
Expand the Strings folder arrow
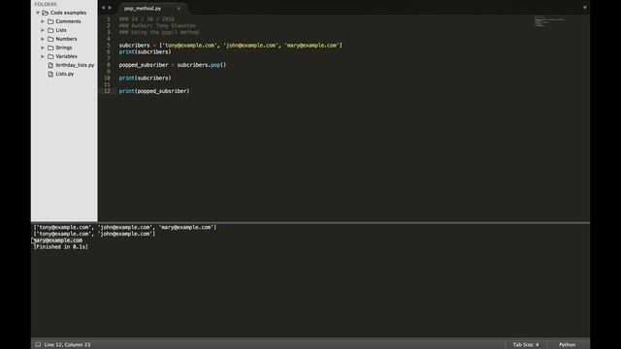(x=43, y=48)
